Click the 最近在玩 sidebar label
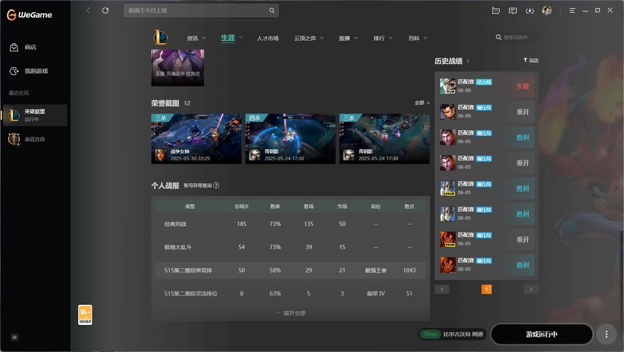Viewport: 624px width, 352px height. click(19, 93)
